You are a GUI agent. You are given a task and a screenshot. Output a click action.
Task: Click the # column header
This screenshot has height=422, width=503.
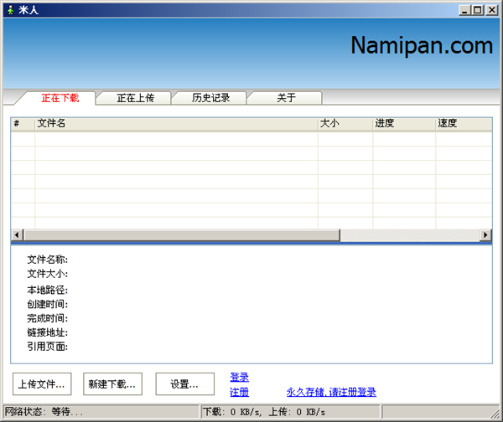click(23, 124)
